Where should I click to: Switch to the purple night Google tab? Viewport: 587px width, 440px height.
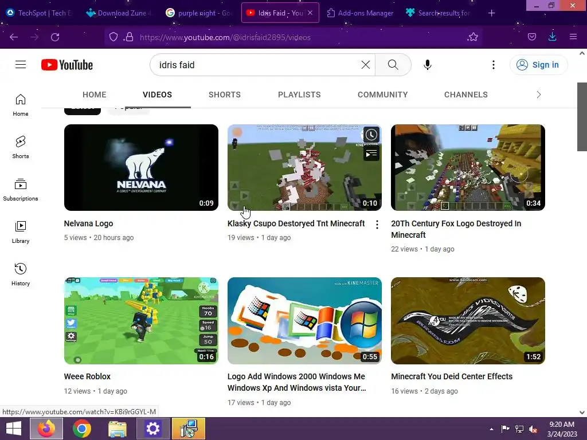pos(199,13)
